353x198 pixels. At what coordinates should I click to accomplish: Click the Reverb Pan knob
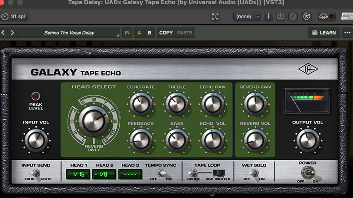pos(255,104)
